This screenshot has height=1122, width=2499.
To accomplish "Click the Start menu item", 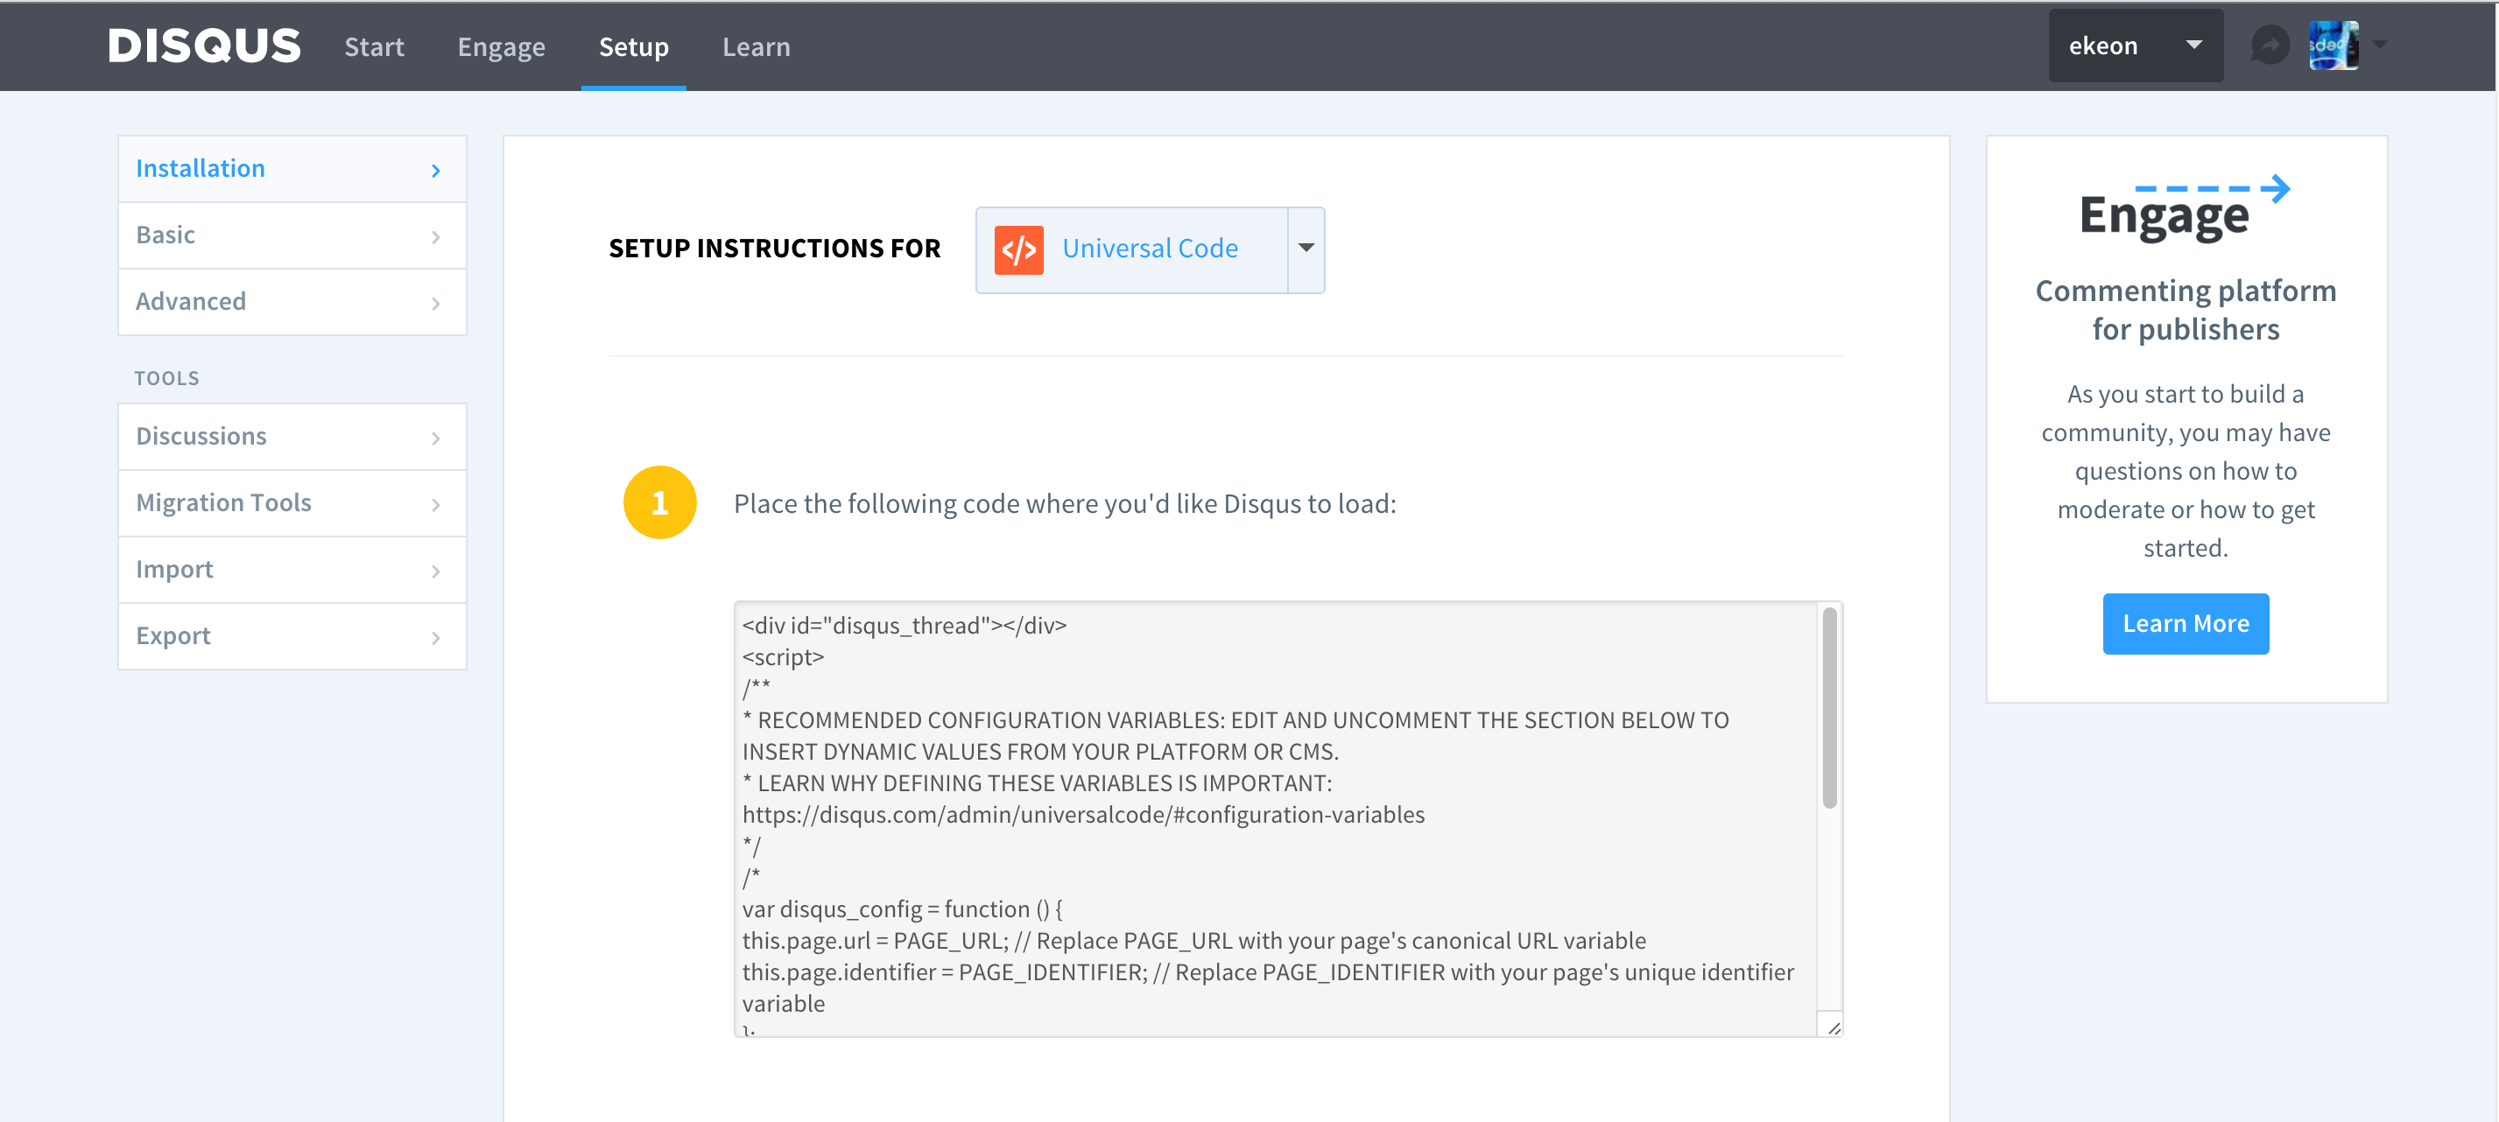I will [x=371, y=45].
